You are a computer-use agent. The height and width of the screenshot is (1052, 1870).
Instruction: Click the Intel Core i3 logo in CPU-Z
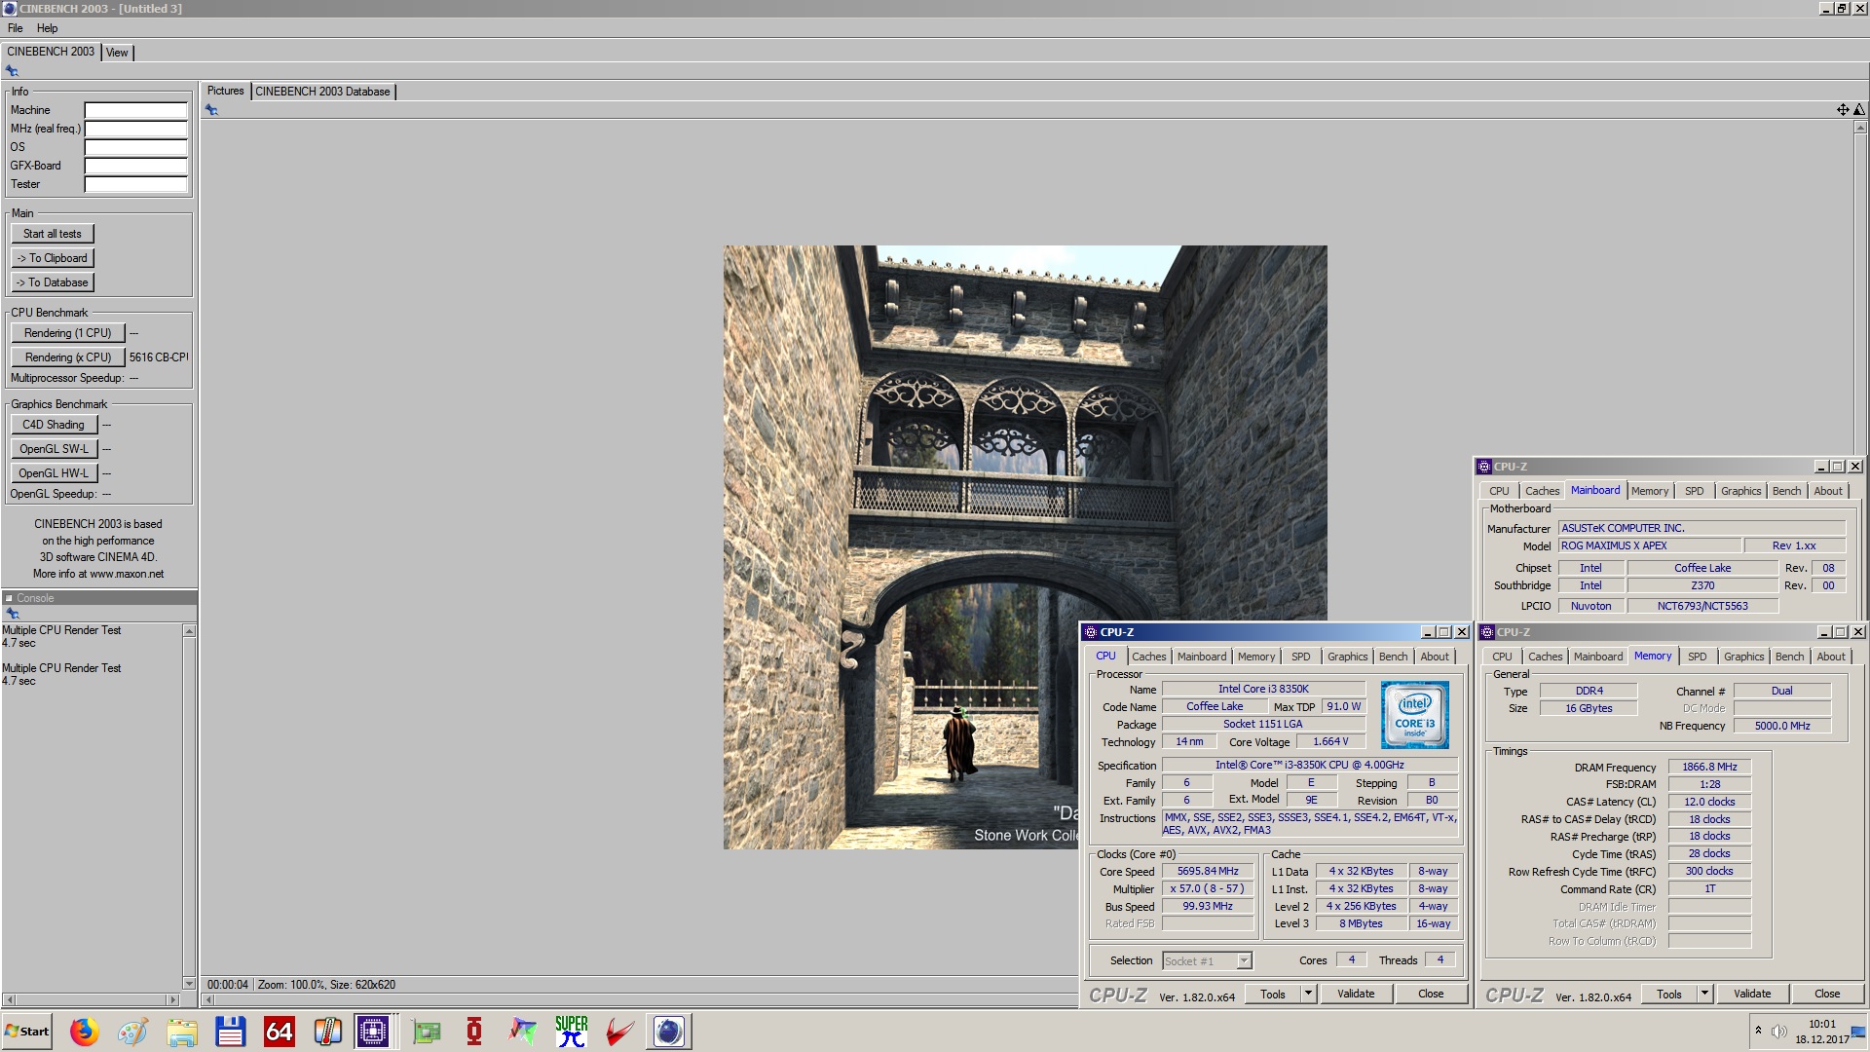tap(1414, 714)
